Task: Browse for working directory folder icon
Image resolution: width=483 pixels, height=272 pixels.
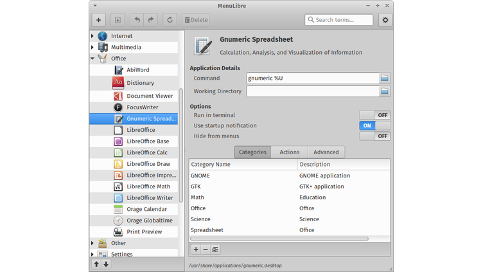Action: pyautogui.click(x=385, y=91)
